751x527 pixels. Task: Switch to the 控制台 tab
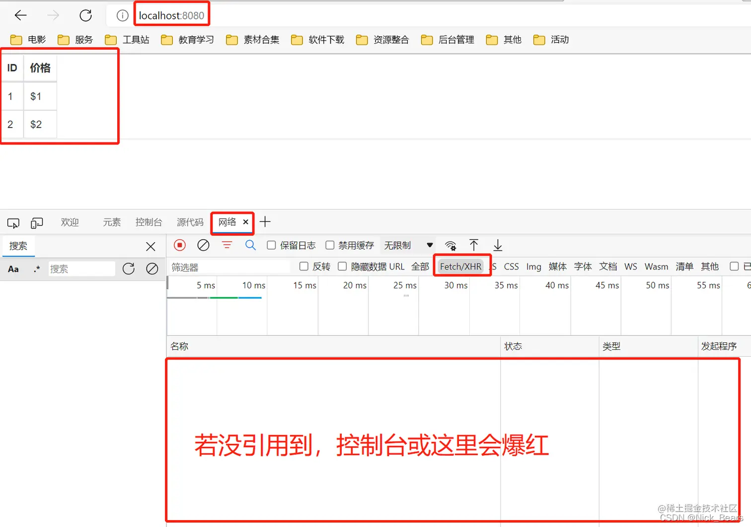click(149, 222)
